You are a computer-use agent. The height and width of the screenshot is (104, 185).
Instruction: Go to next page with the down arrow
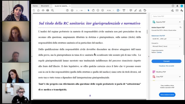click(72, 10)
